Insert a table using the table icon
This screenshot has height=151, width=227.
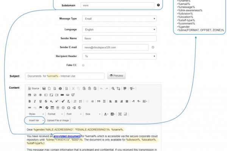tap(52, 108)
